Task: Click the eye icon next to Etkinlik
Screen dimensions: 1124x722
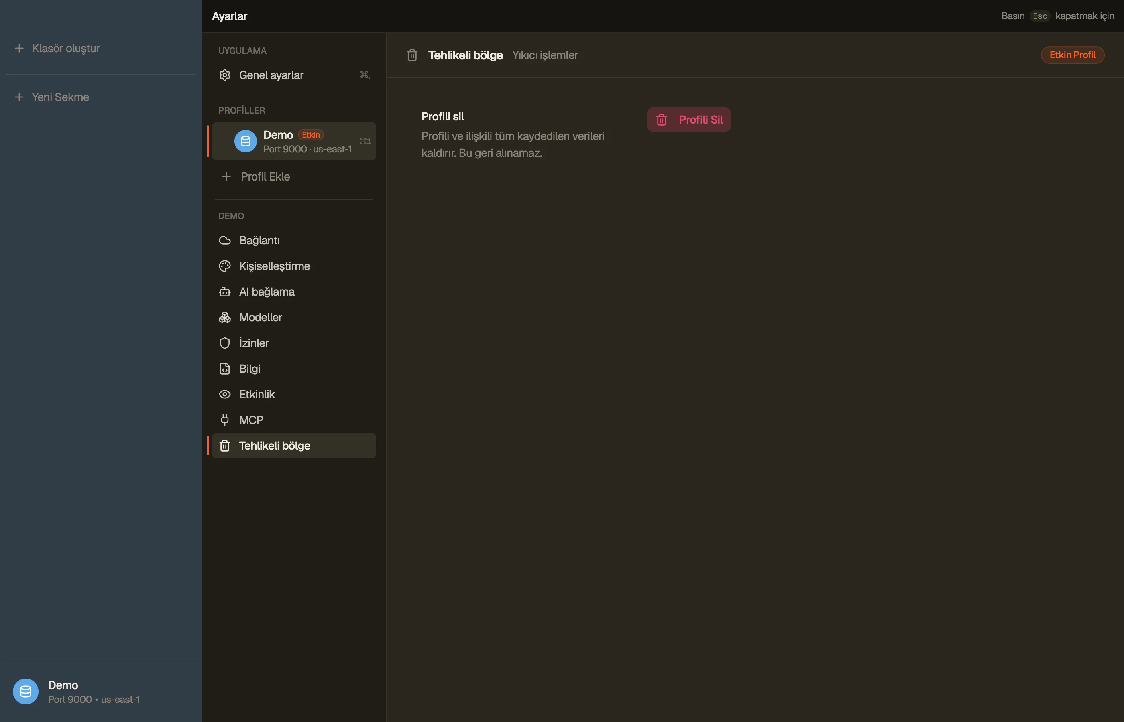Action: (x=225, y=394)
